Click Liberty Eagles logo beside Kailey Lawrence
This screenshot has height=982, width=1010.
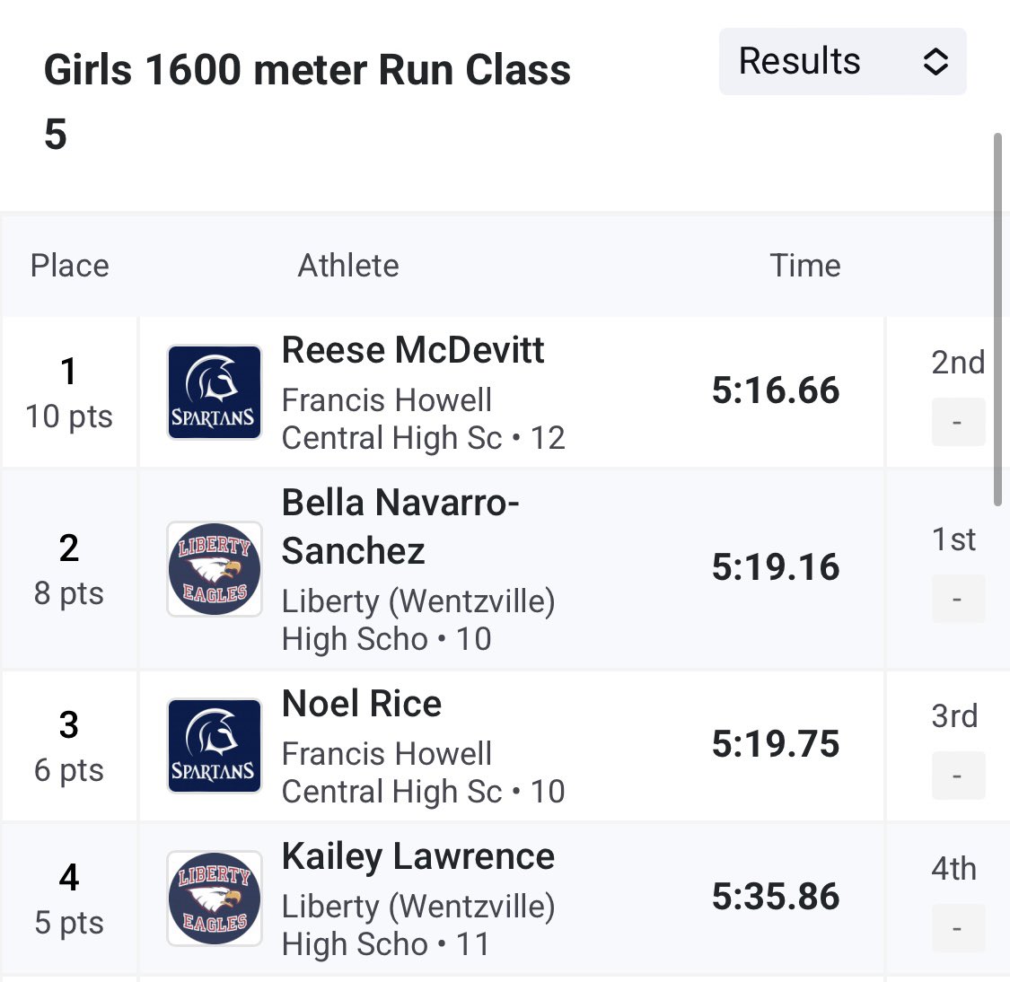pos(215,899)
